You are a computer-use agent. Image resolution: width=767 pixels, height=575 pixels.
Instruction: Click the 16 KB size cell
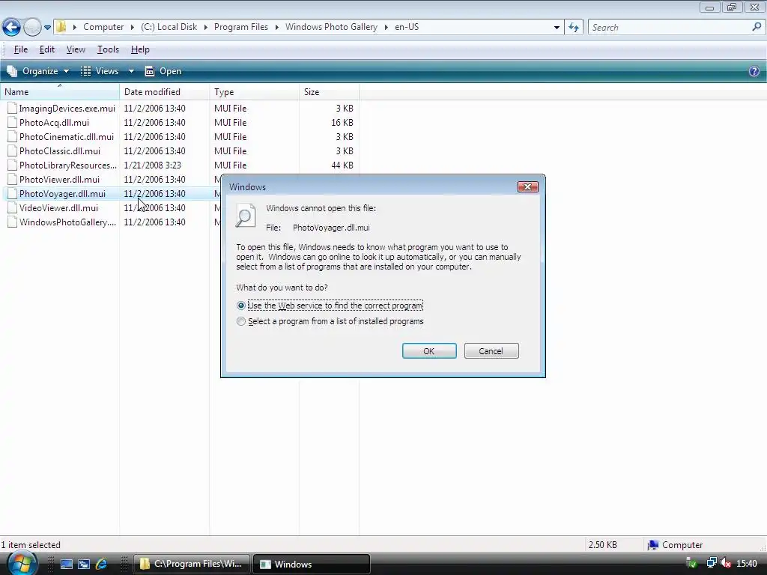pyautogui.click(x=342, y=123)
